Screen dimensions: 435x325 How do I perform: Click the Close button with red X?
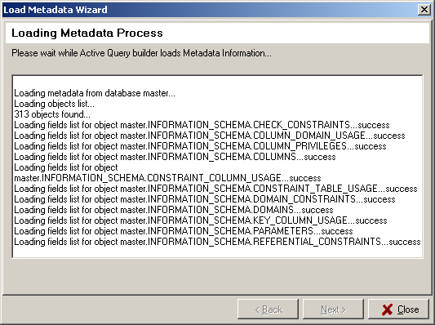click(x=398, y=309)
